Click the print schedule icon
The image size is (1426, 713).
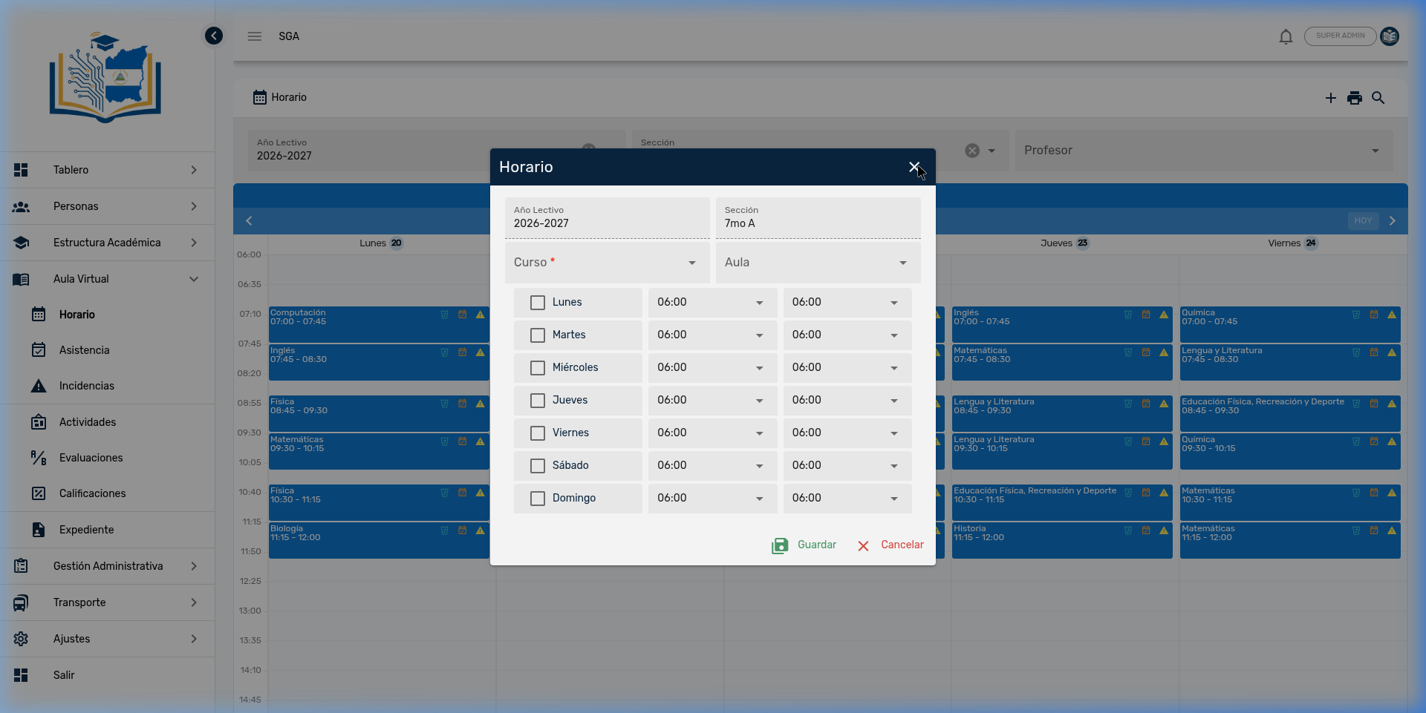click(x=1355, y=98)
